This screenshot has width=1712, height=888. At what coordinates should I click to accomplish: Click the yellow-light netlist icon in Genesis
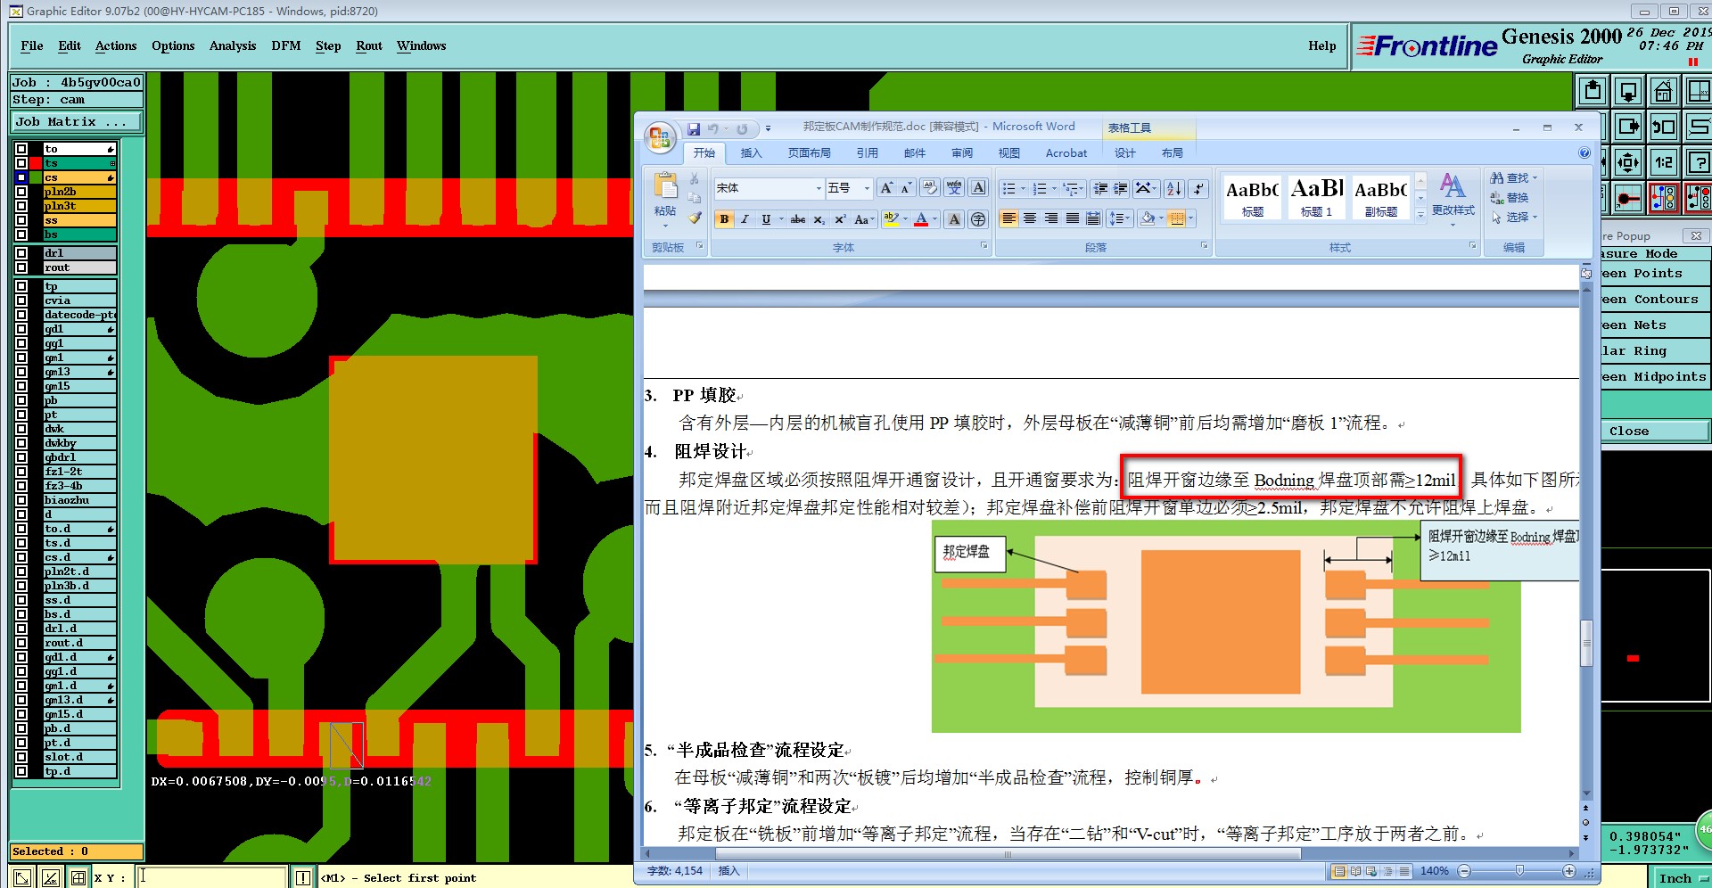click(x=1663, y=198)
